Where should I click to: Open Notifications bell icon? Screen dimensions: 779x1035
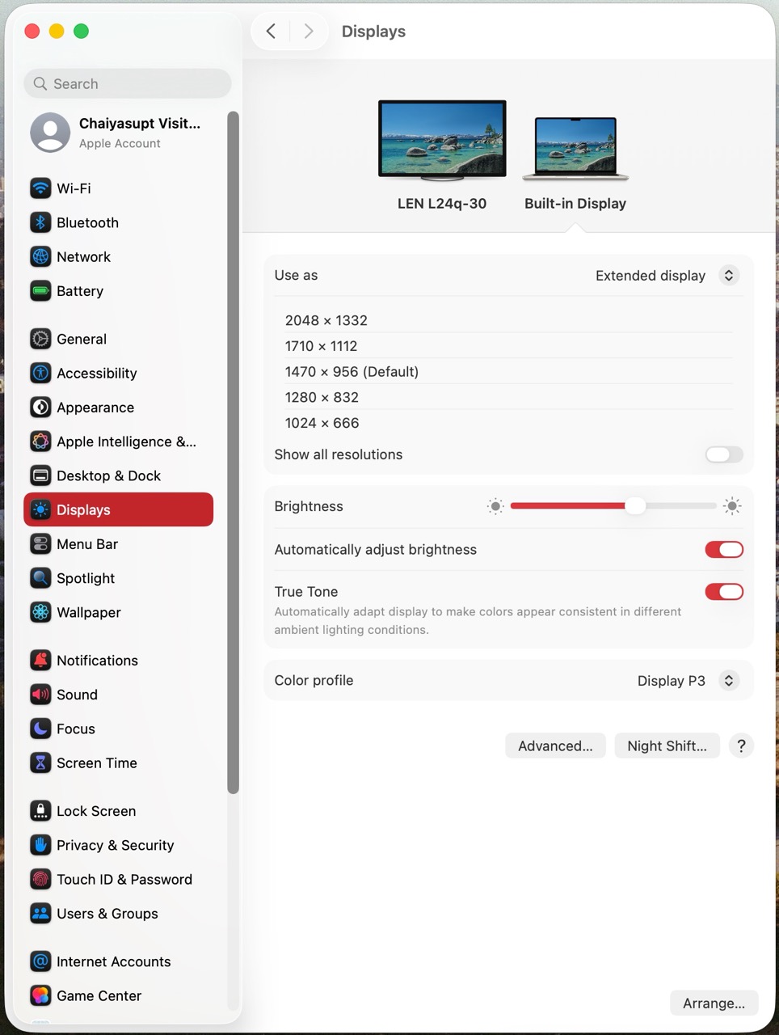(x=40, y=661)
